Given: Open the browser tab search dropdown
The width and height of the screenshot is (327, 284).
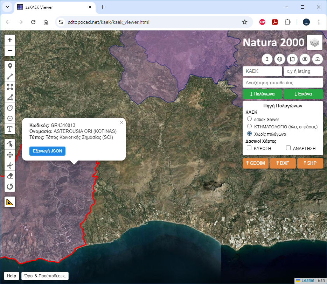Looking at the screenshot, I should (7, 7).
